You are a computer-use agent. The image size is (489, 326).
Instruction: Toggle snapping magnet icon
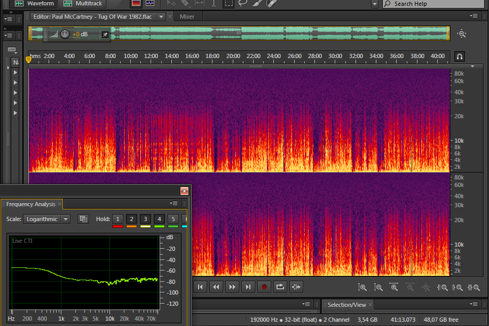click(x=460, y=56)
